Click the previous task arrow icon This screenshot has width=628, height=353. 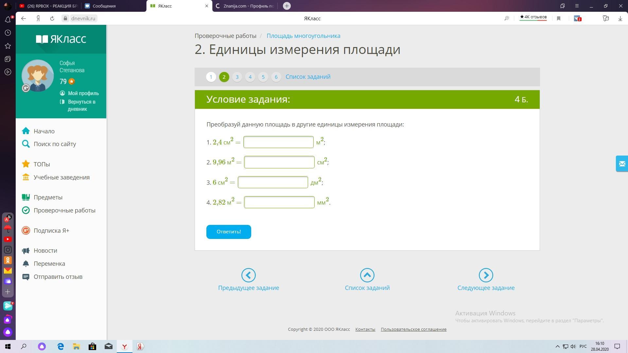click(248, 275)
